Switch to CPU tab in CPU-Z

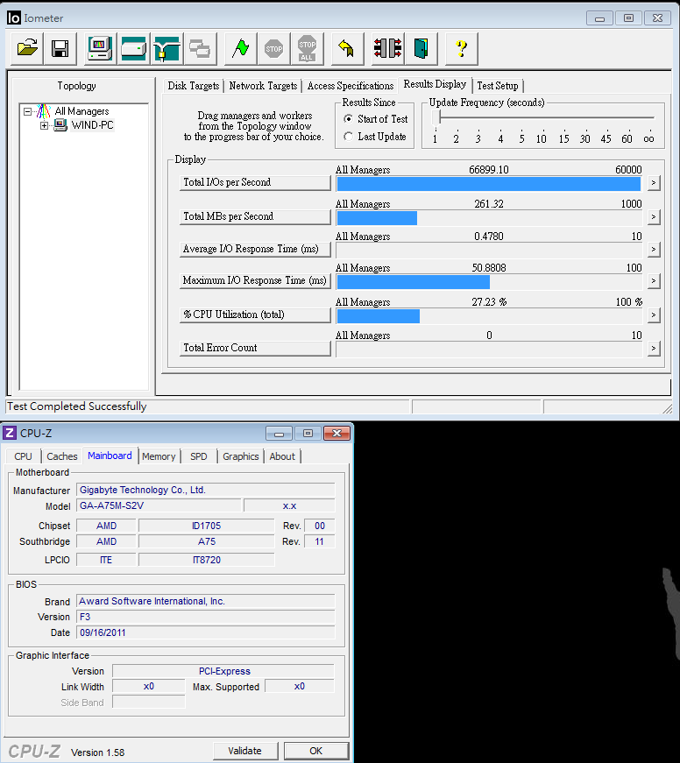tap(23, 456)
